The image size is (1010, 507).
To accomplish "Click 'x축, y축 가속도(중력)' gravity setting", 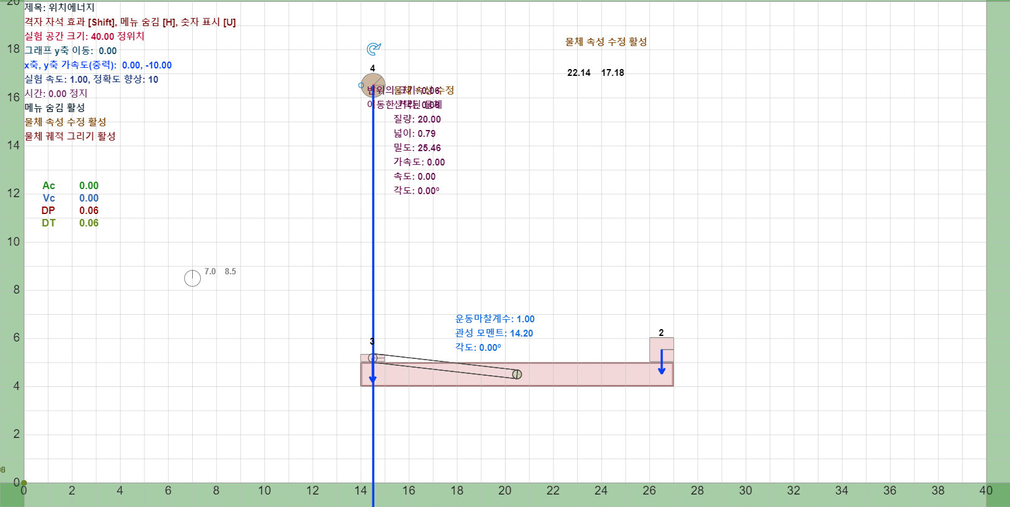I will 98,65.
